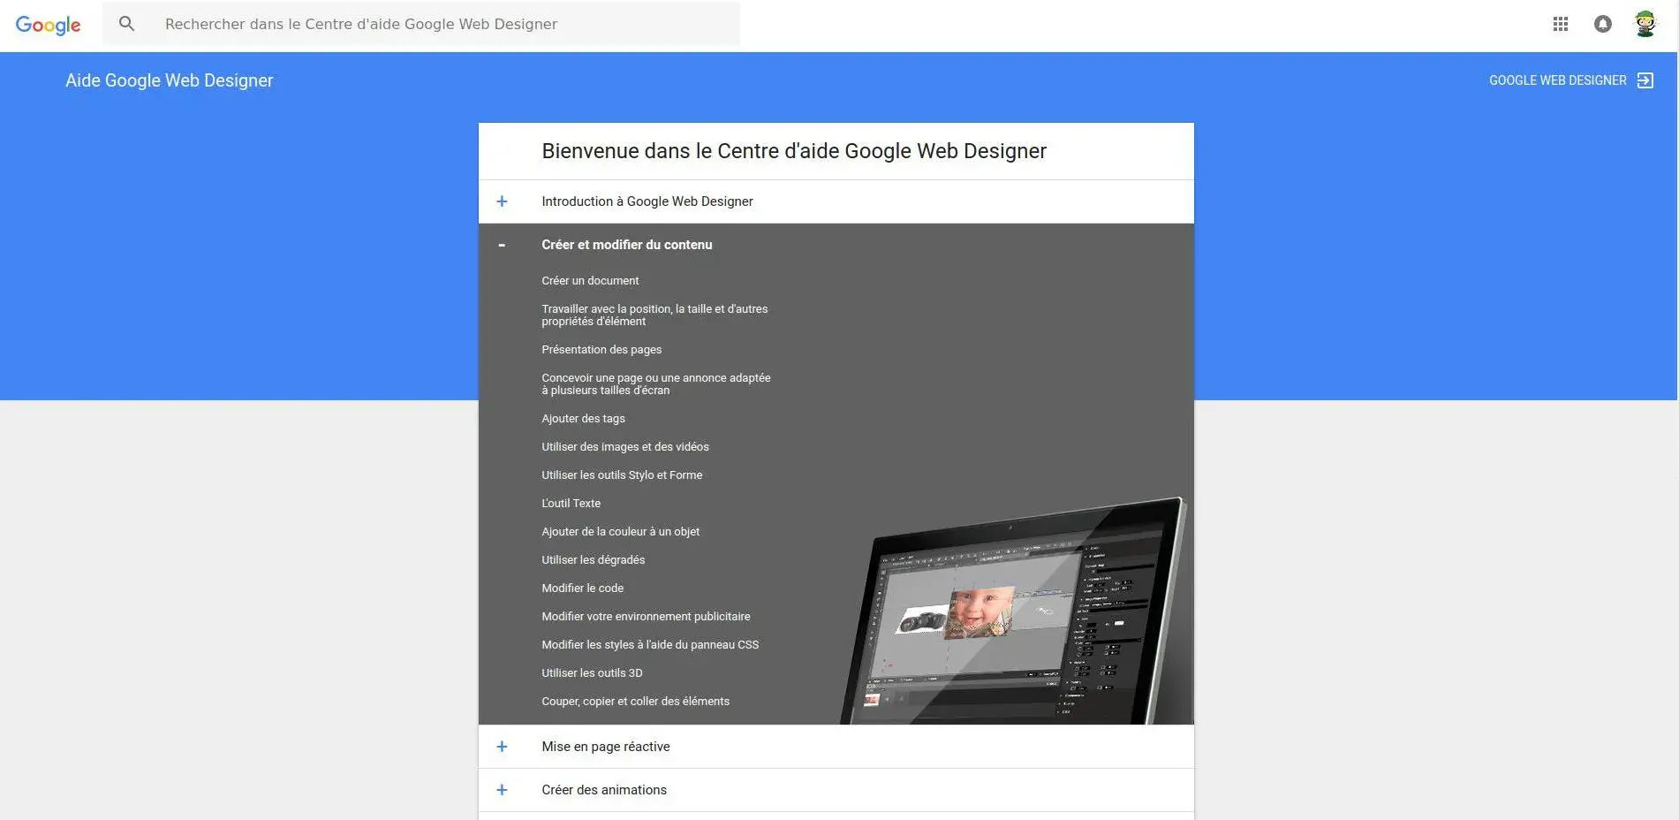Collapse Créer et modifier du contenu minus icon
This screenshot has height=820, width=1679.
click(x=502, y=245)
